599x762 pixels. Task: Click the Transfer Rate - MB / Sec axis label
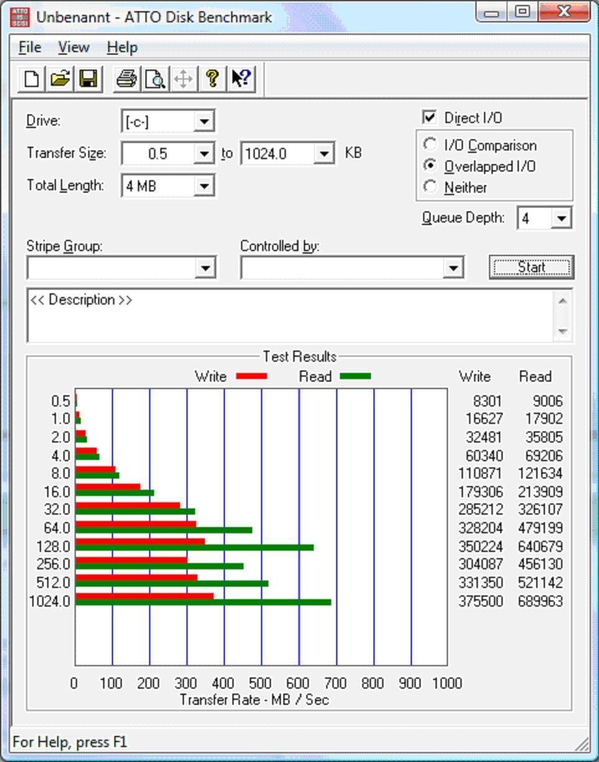[x=254, y=700]
